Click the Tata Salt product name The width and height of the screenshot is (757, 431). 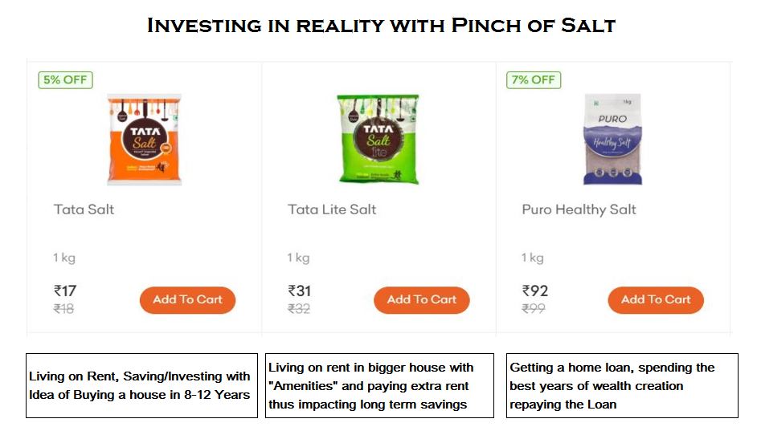[84, 209]
